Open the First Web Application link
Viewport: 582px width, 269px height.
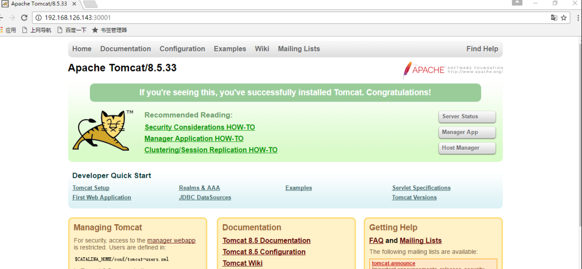coord(101,197)
